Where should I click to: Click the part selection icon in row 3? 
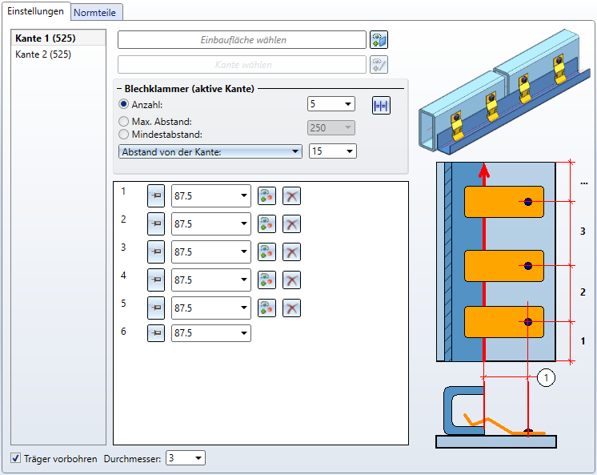coord(266,252)
